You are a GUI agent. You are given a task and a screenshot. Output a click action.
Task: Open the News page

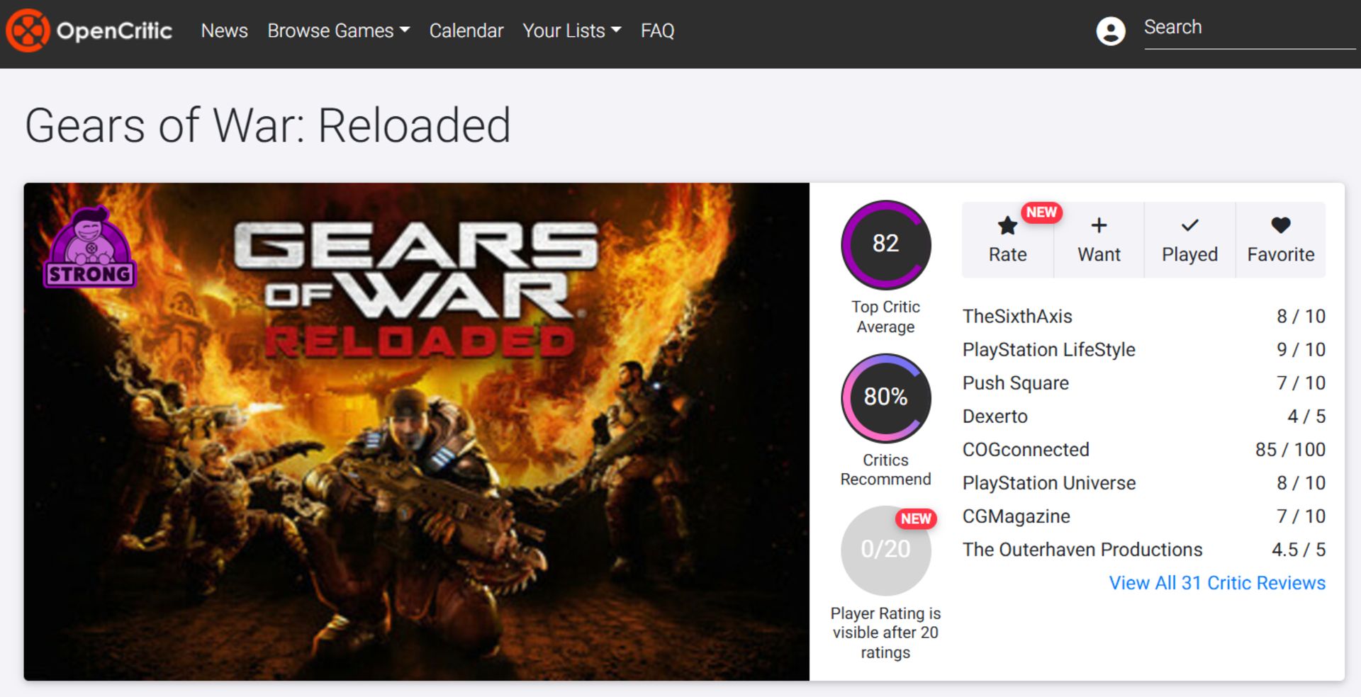point(224,30)
